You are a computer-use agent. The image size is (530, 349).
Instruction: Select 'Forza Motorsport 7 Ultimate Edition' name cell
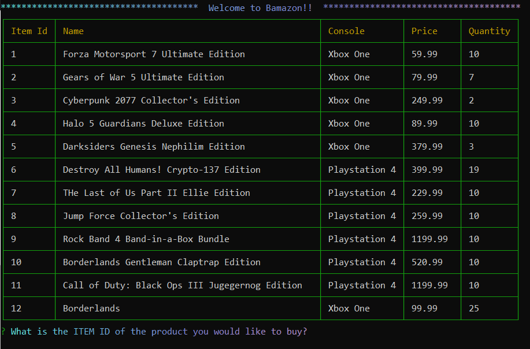154,54
